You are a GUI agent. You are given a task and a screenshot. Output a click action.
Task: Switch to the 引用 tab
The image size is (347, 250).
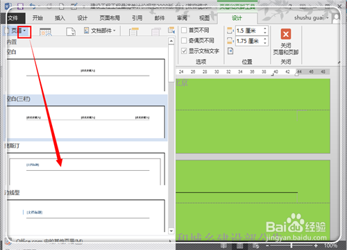(x=137, y=18)
